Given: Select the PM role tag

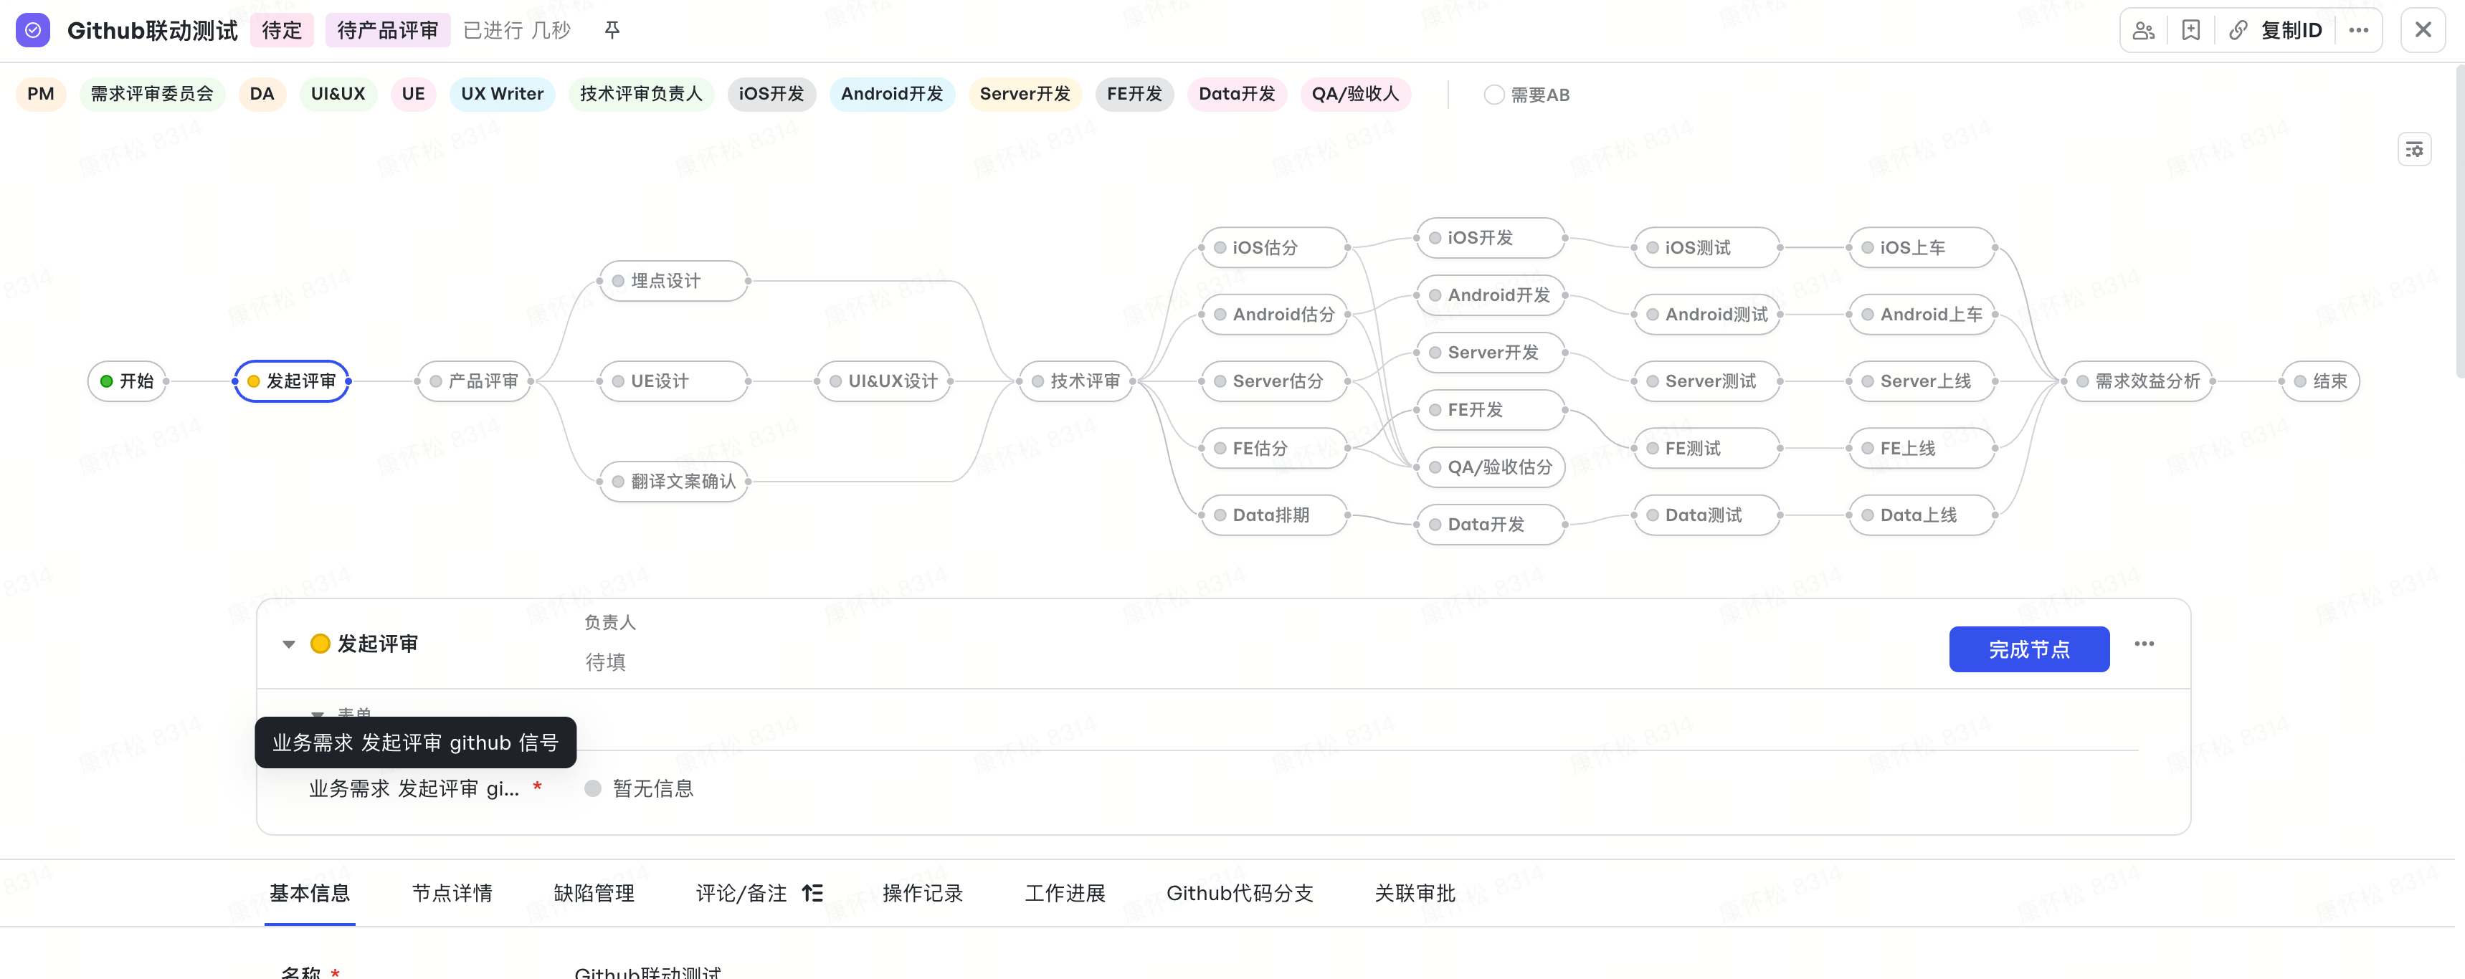Looking at the screenshot, I should pyautogui.click(x=41, y=94).
